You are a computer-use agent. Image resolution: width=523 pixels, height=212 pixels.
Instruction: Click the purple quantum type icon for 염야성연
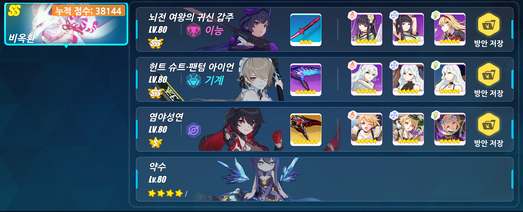[193, 130]
